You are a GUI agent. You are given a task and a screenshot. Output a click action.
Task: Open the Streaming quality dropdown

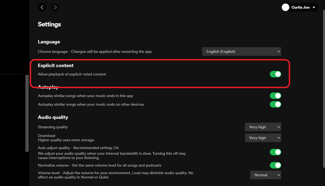click(x=263, y=127)
